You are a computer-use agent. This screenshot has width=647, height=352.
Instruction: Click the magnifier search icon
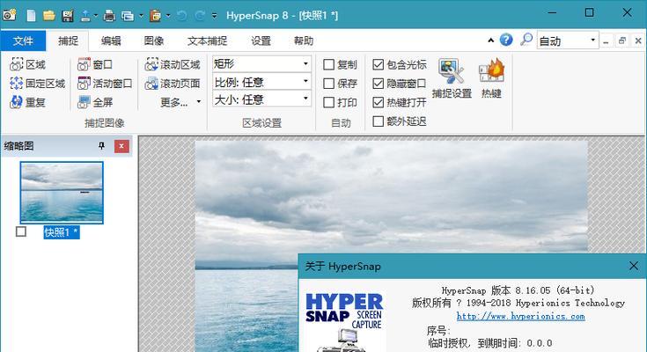(526, 40)
